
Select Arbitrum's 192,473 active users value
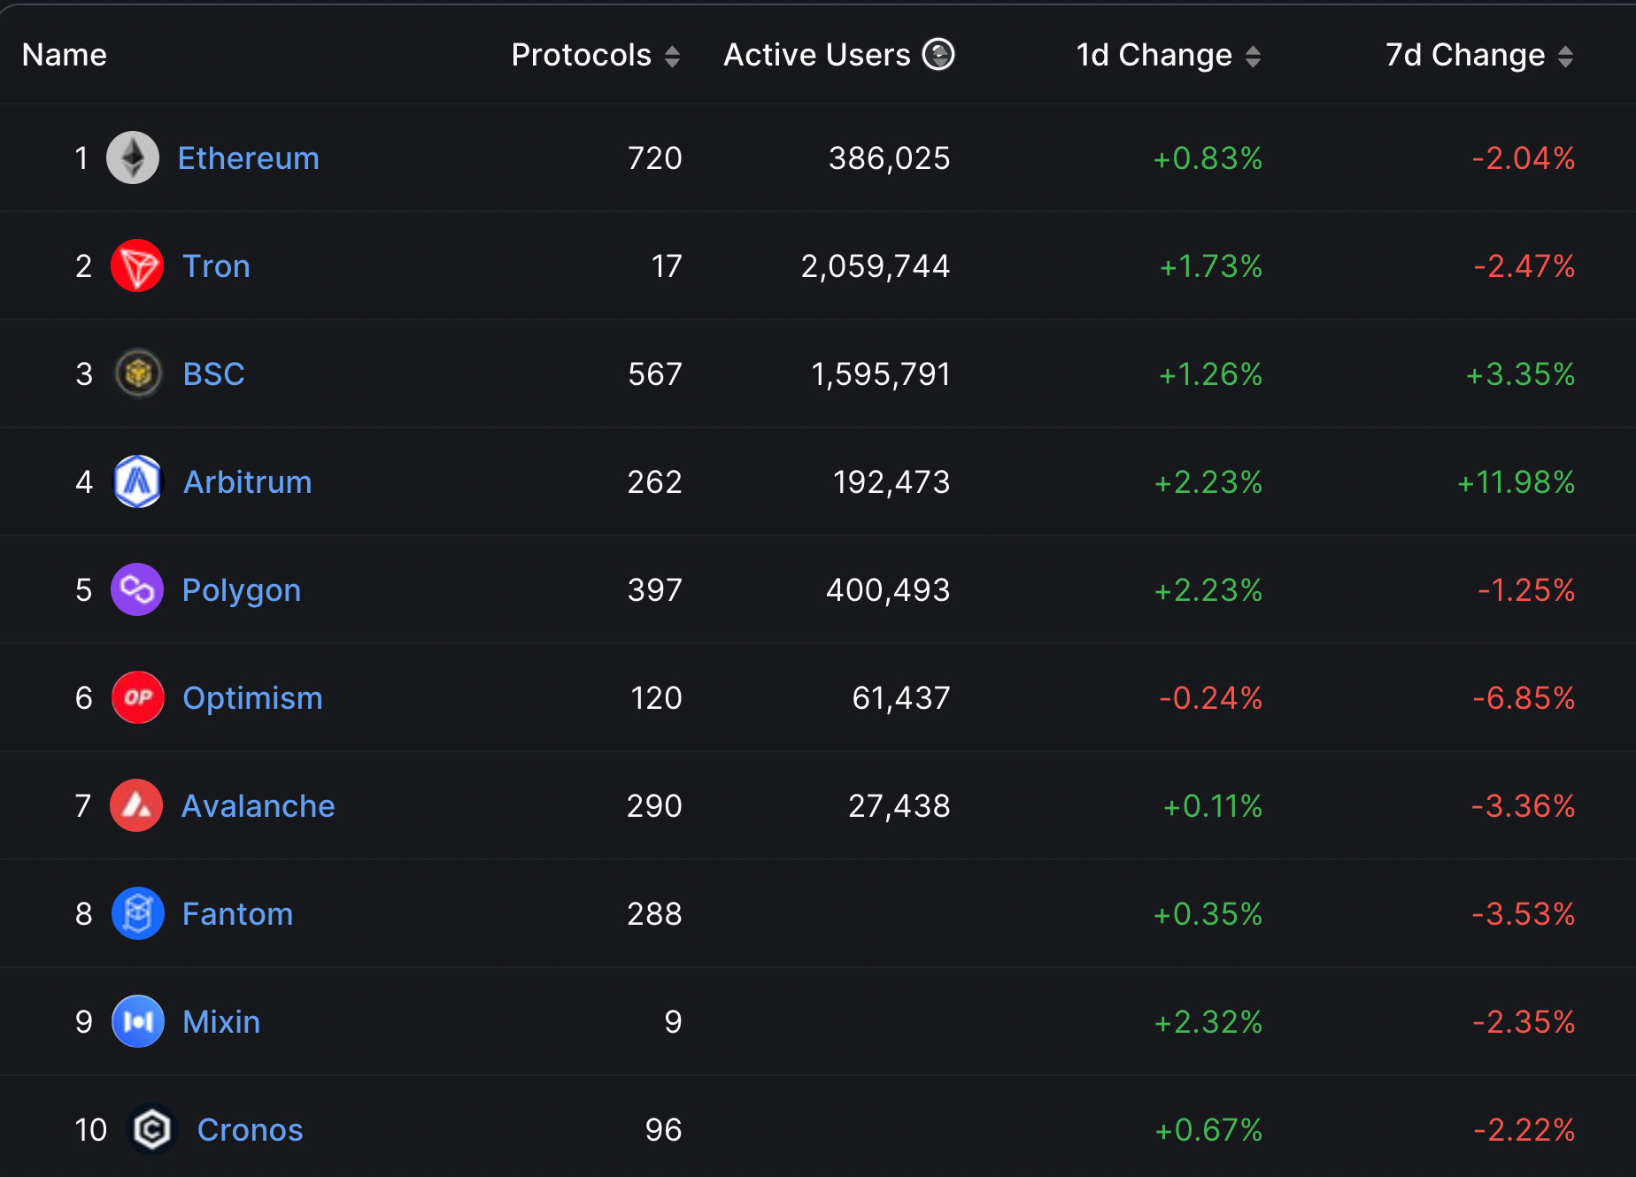(x=891, y=483)
